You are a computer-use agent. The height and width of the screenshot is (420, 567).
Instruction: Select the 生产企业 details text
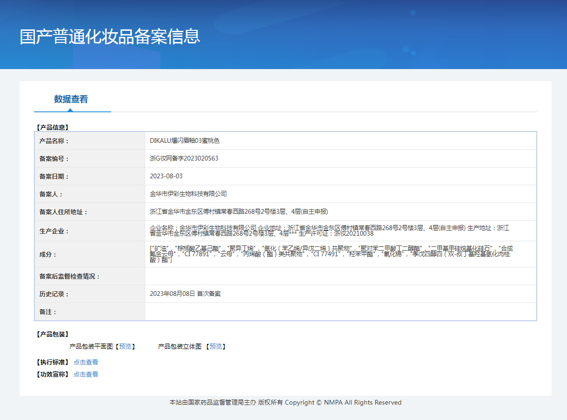tap(329, 231)
